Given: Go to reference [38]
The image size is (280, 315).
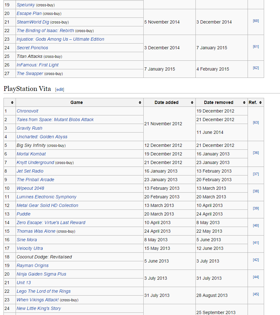Looking at the screenshot, I should [256, 191].
